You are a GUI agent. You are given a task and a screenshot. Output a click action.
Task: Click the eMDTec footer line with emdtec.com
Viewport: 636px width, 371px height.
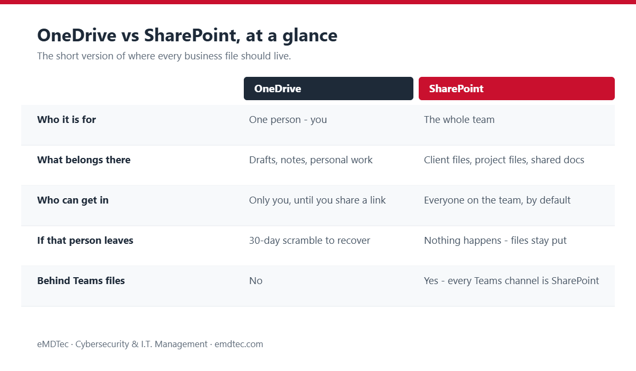(x=150, y=344)
